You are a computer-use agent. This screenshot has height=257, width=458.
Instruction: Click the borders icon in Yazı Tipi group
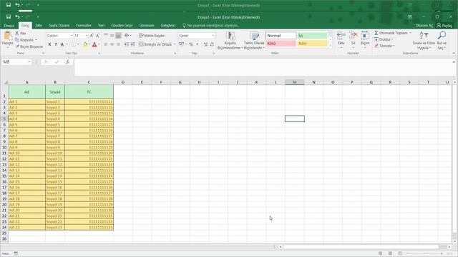74,44
